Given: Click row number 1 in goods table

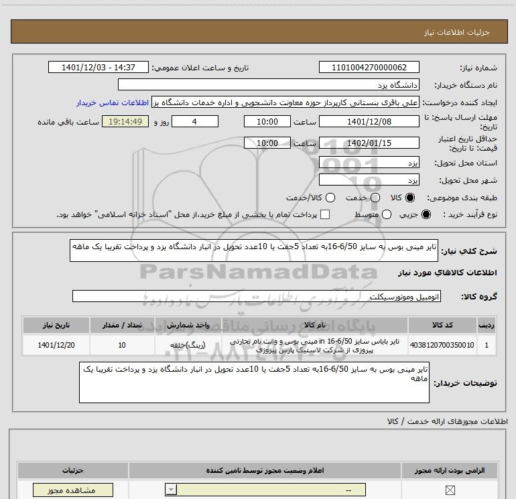Looking at the screenshot, I should [487, 345].
